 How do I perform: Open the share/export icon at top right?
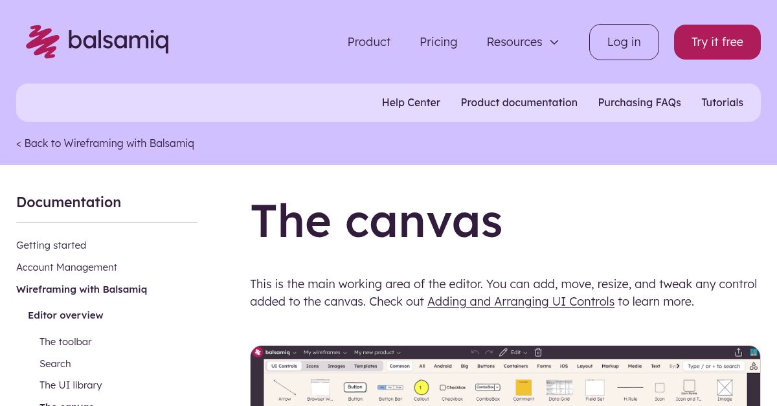(738, 352)
